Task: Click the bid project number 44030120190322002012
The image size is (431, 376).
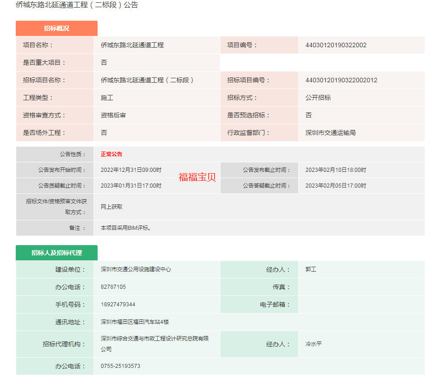Action: click(x=341, y=80)
